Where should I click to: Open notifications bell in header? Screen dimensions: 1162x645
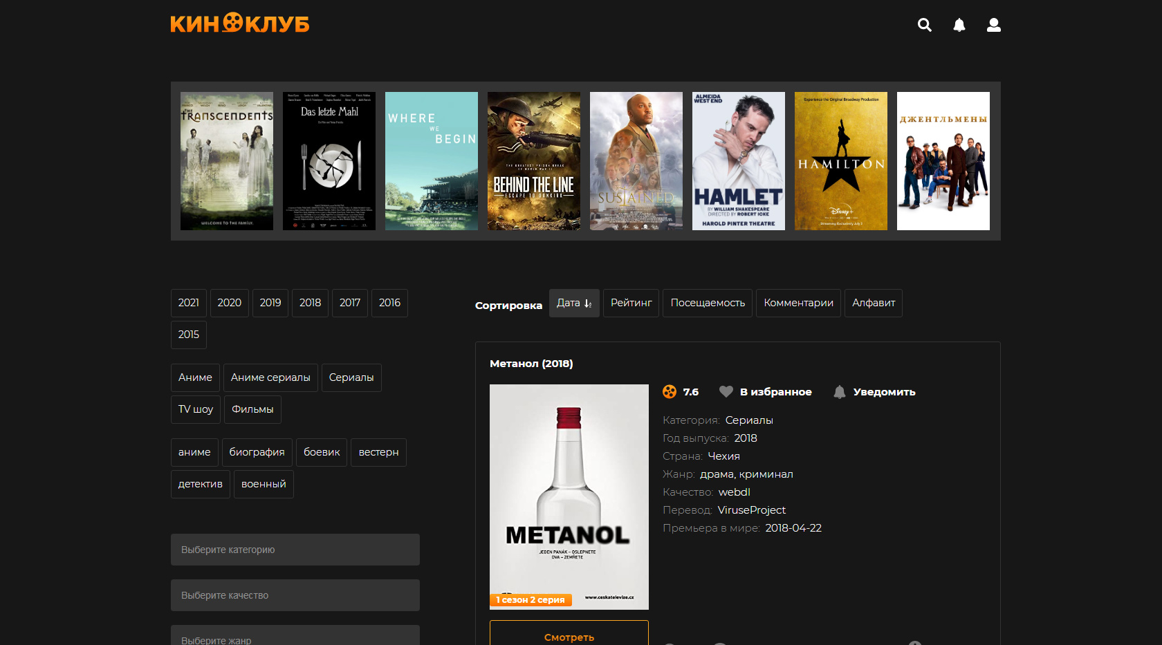pos(959,25)
